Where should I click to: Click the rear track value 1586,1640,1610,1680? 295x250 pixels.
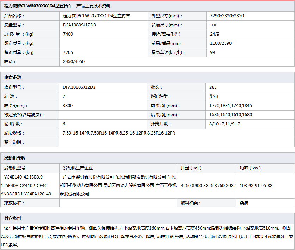coord(231,115)
